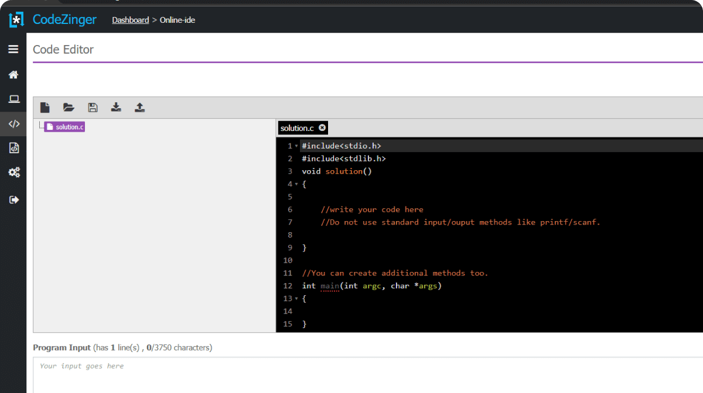Click the download file icon
This screenshot has width=703, height=393.
coord(116,108)
